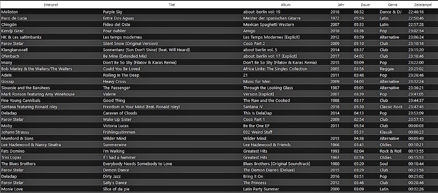Select Heavy Cross by Gossip
This screenshot has width=438, height=193.
point(114,82)
